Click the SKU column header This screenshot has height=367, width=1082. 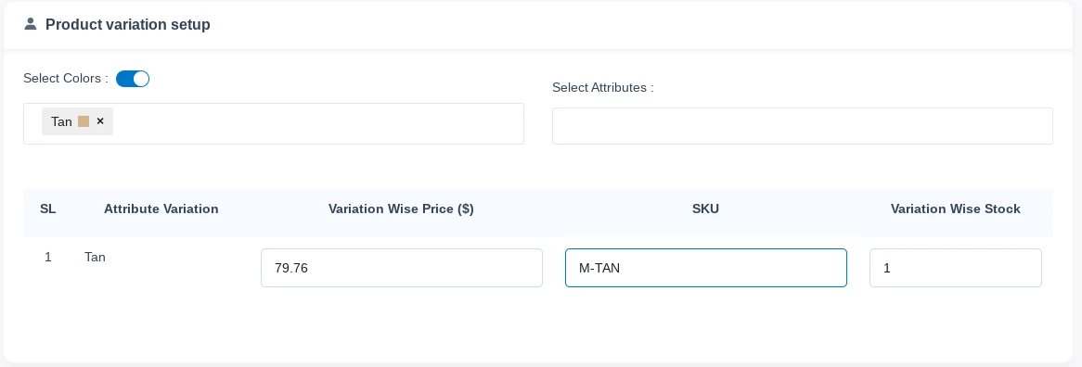pyautogui.click(x=705, y=209)
